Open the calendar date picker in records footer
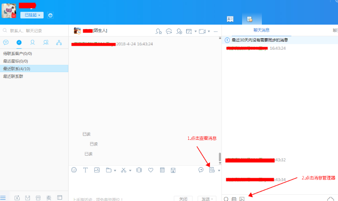This screenshot has width=338, height=201. [234, 199]
